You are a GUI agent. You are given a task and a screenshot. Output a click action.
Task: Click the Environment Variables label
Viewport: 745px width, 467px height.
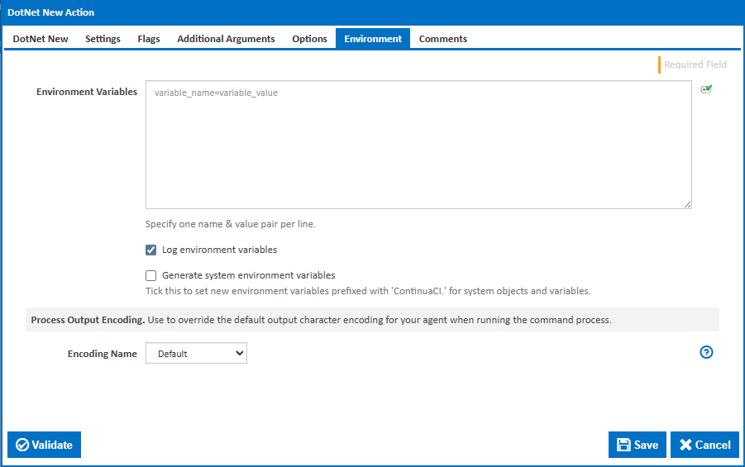point(87,92)
